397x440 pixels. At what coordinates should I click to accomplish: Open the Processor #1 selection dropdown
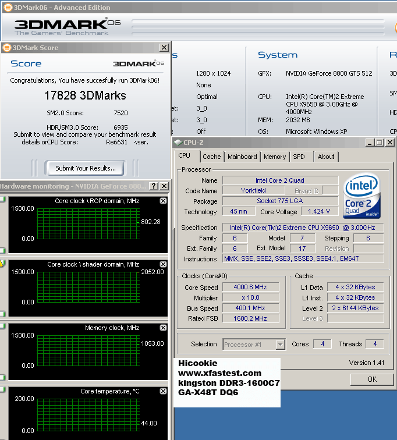click(x=254, y=345)
